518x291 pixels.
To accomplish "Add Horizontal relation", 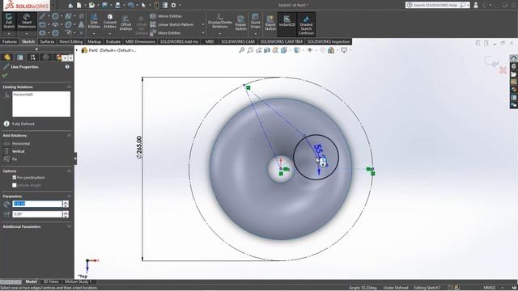I will tap(17, 144).
